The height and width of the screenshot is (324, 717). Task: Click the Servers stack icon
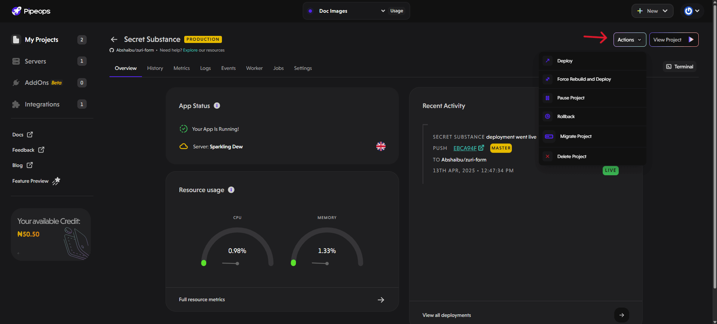click(x=16, y=61)
